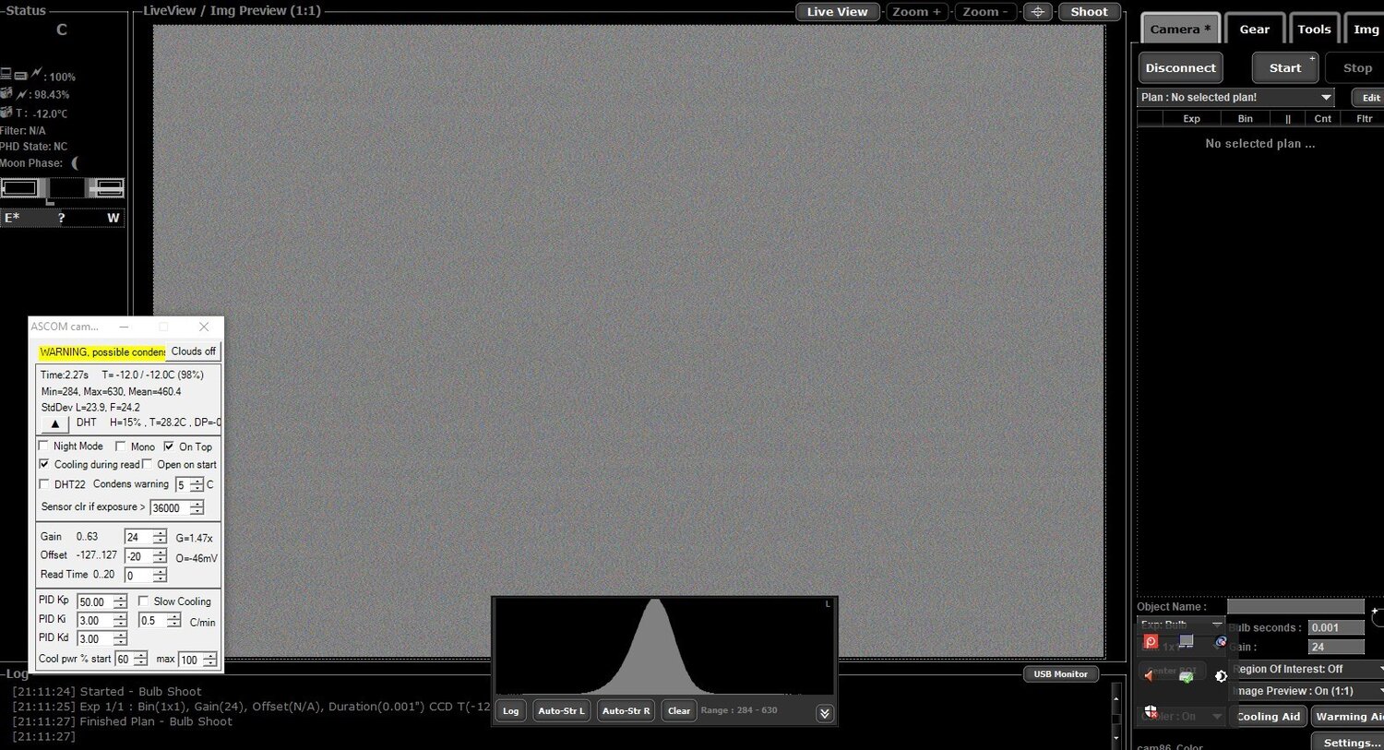
Task: Tick the DHT22 checkbox
Action: tap(43, 483)
